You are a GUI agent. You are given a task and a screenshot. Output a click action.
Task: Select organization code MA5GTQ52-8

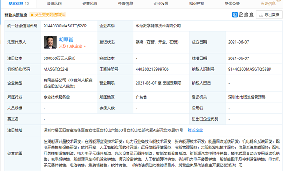pos(56,69)
